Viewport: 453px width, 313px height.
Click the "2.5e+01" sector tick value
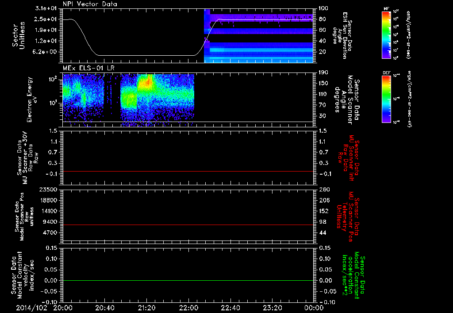tap(46, 19)
